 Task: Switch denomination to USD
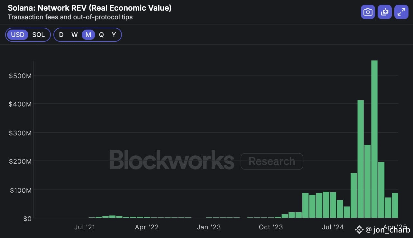point(18,35)
